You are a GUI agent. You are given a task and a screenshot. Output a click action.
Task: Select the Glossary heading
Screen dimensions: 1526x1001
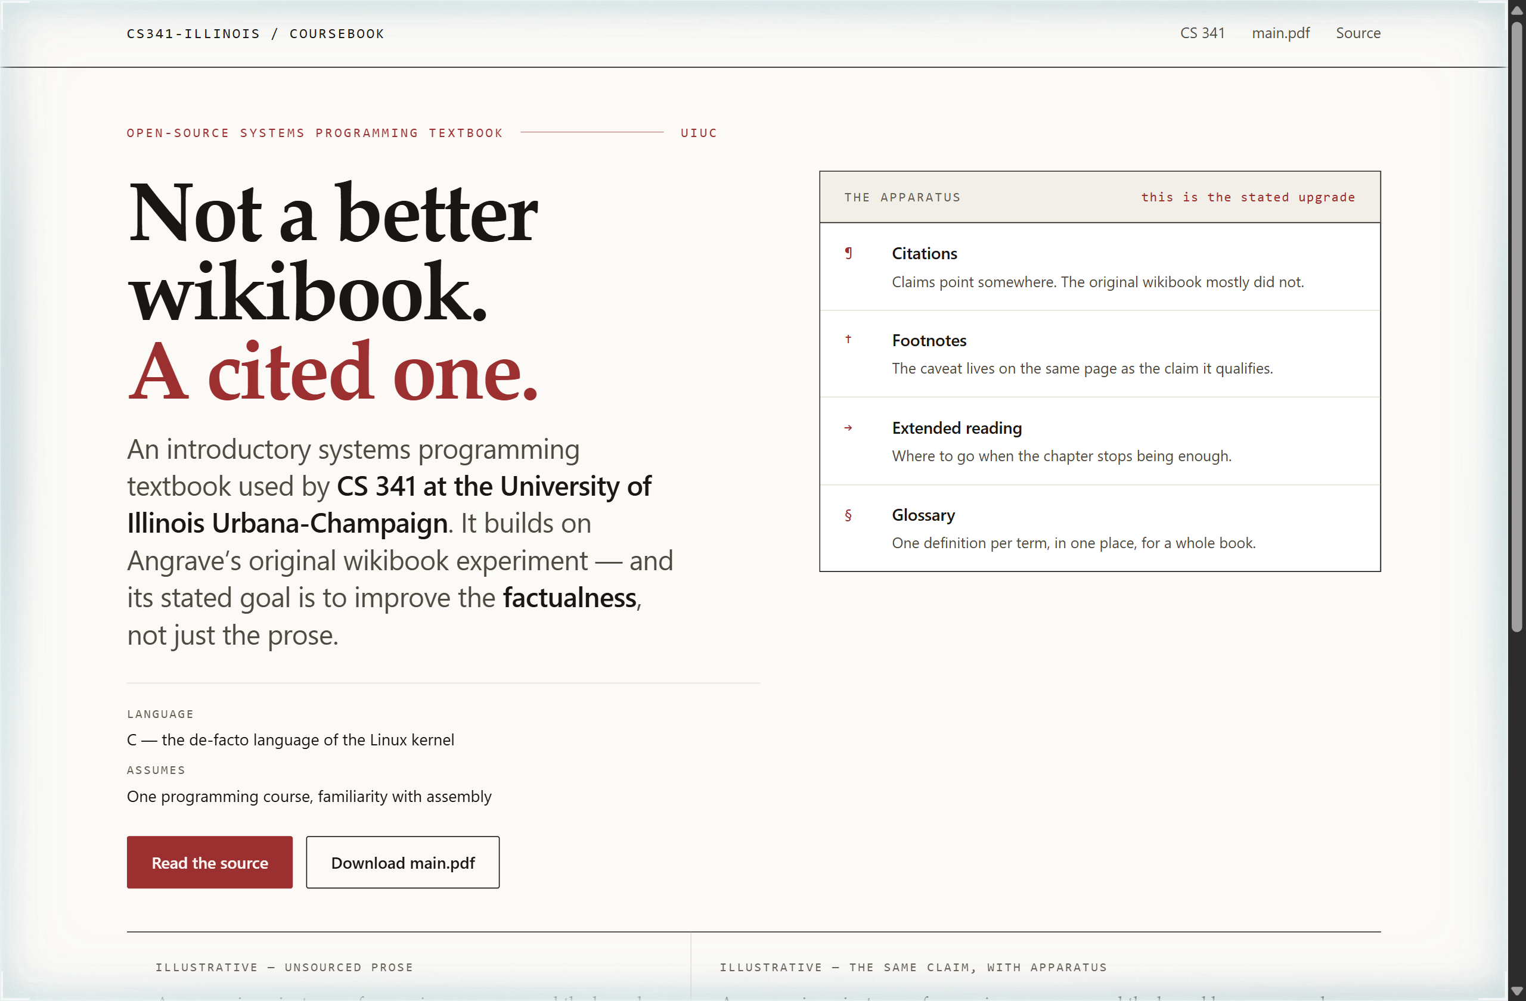tap(923, 515)
